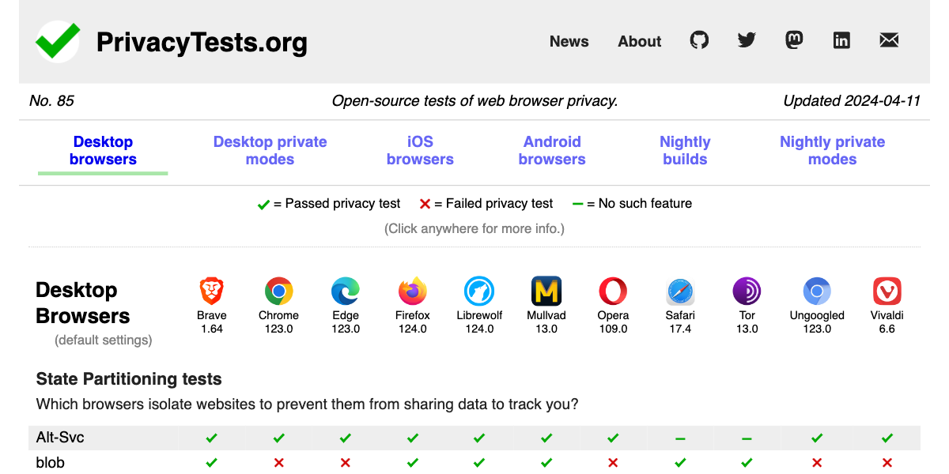Click the 'No such feature' legend text
Screen dimensions: 949x474
pyautogui.click(x=645, y=204)
